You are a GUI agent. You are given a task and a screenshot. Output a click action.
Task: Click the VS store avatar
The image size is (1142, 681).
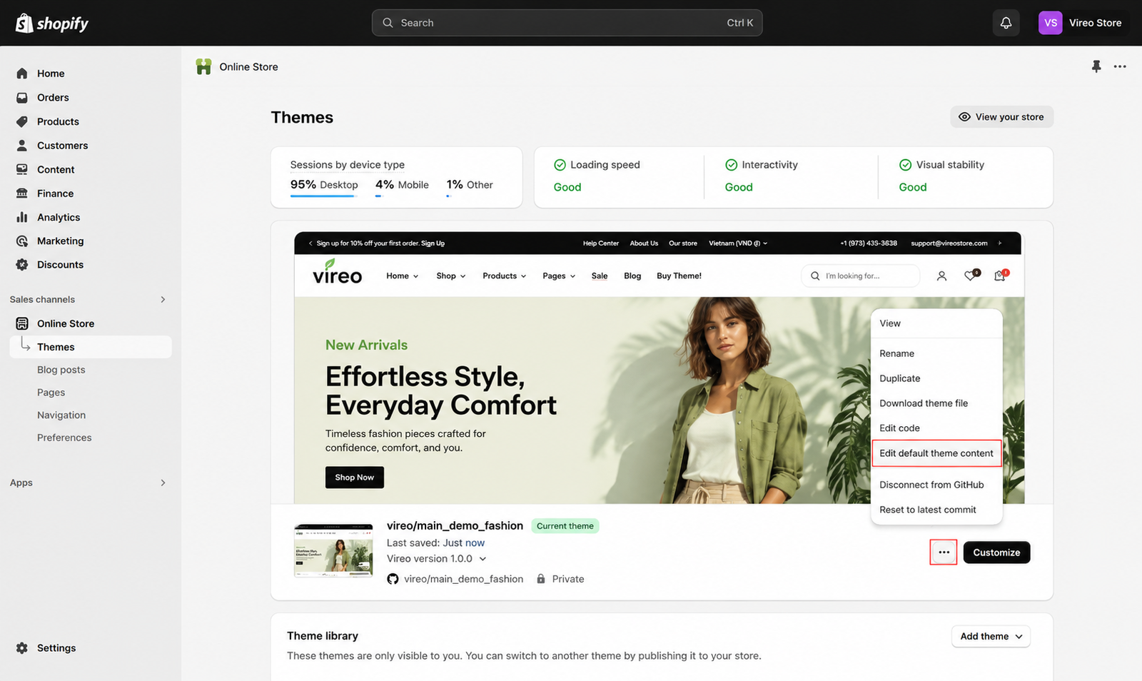coord(1051,23)
